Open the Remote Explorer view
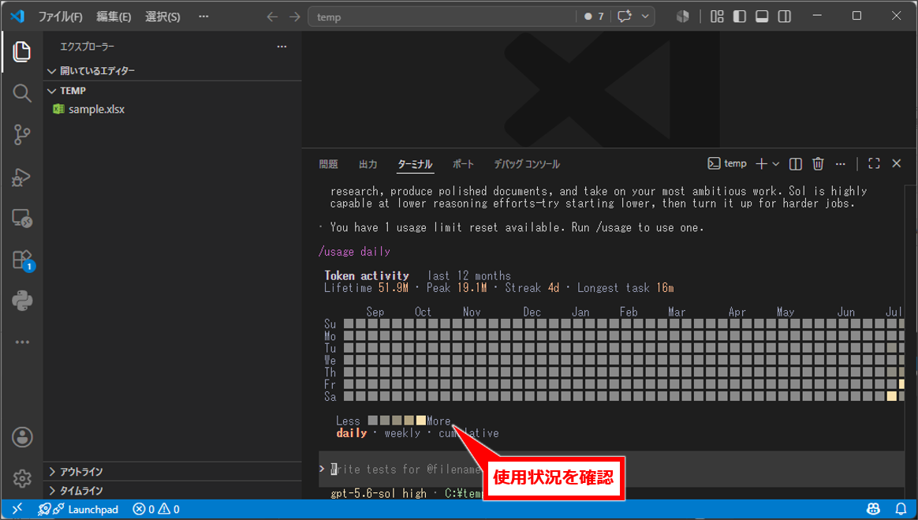The height and width of the screenshot is (520, 918). coord(21,219)
